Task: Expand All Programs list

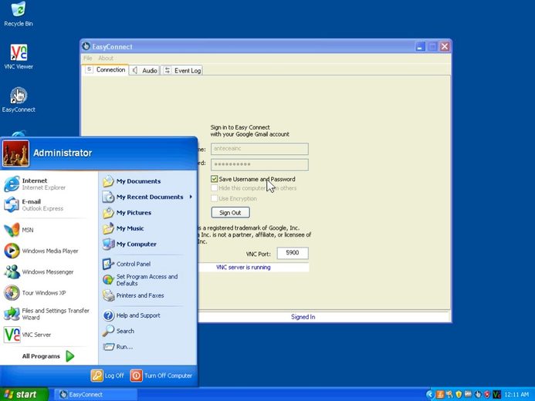Action: pos(48,356)
